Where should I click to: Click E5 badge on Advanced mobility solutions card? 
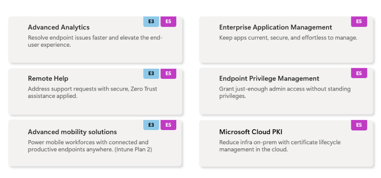(x=169, y=125)
